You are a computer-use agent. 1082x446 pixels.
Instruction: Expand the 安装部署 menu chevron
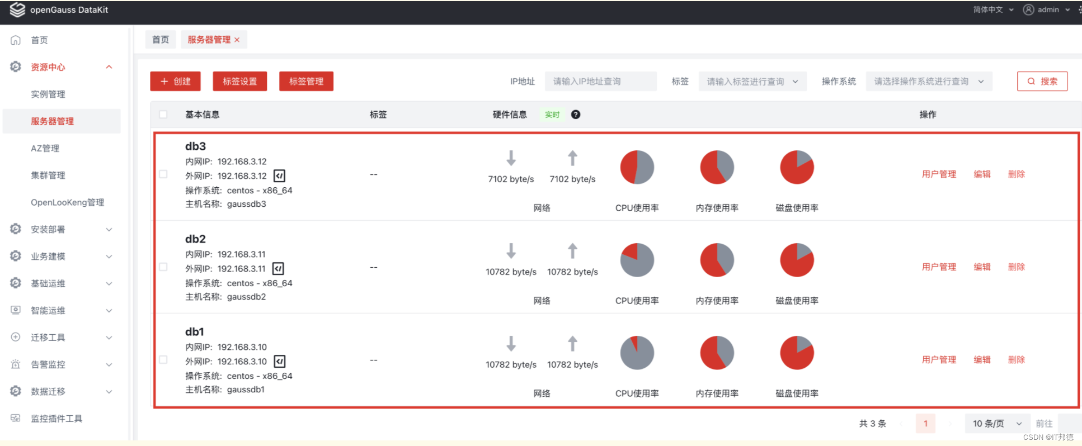[109, 229]
